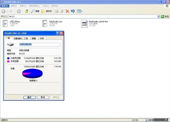Click the blue used space swatch
This screenshot has height=122, width=170.
coord(8,58)
